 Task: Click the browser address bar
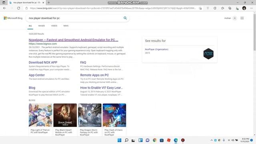point(113,8)
